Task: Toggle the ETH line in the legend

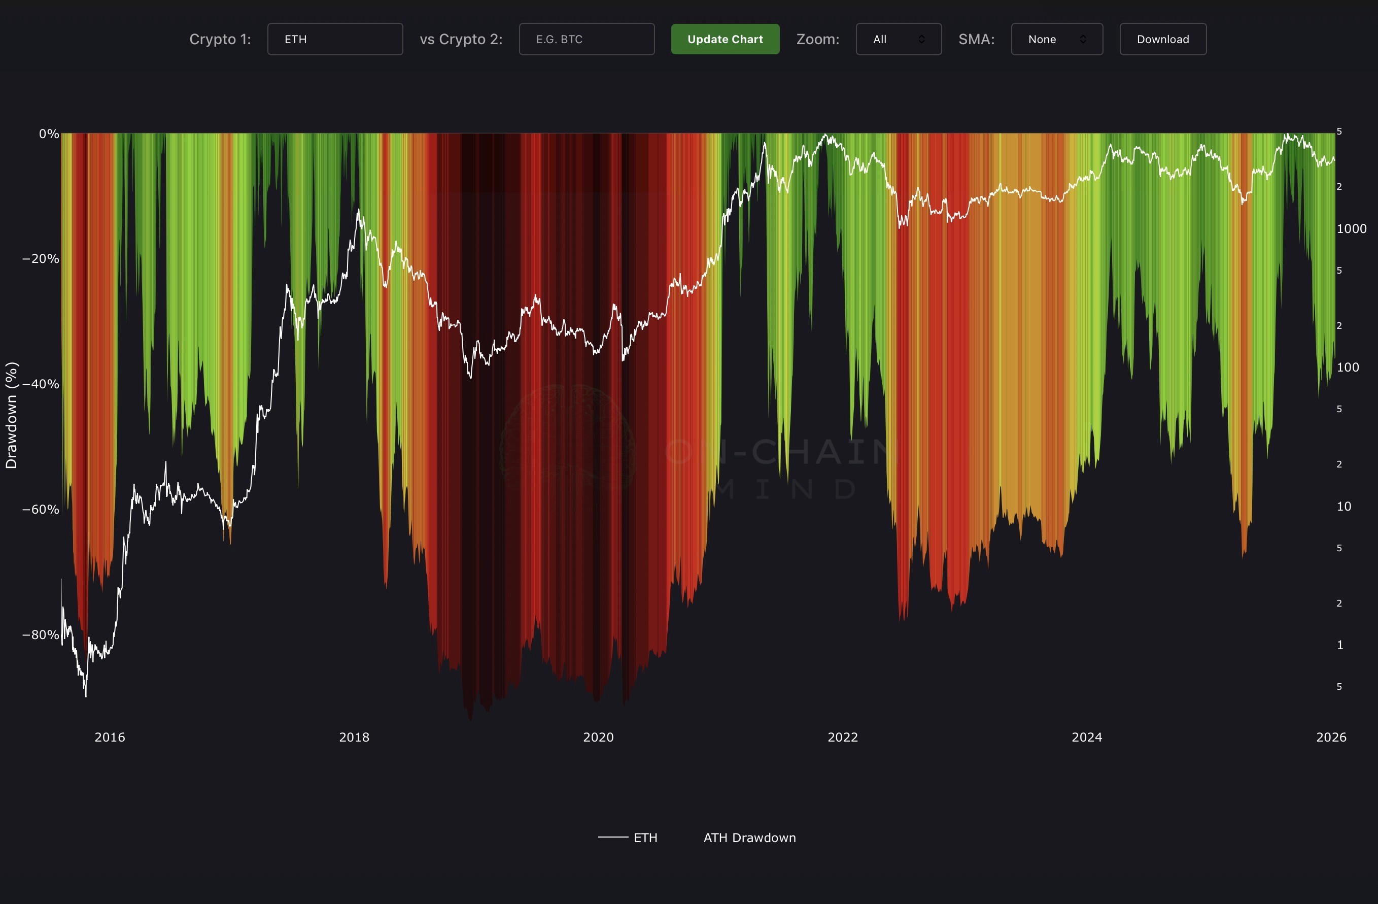Action: pos(645,838)
